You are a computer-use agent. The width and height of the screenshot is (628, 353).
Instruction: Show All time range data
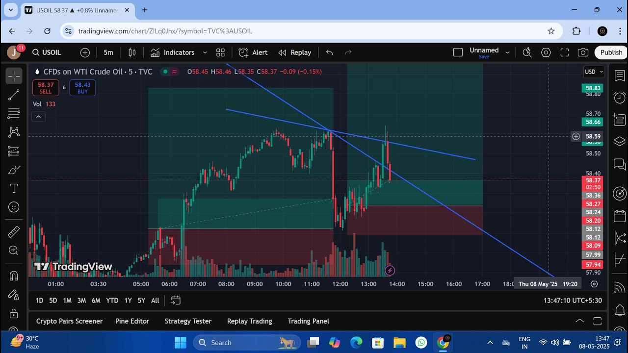[x=155, y=301]
